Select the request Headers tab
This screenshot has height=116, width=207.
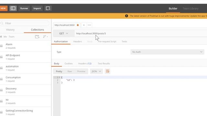78,42
